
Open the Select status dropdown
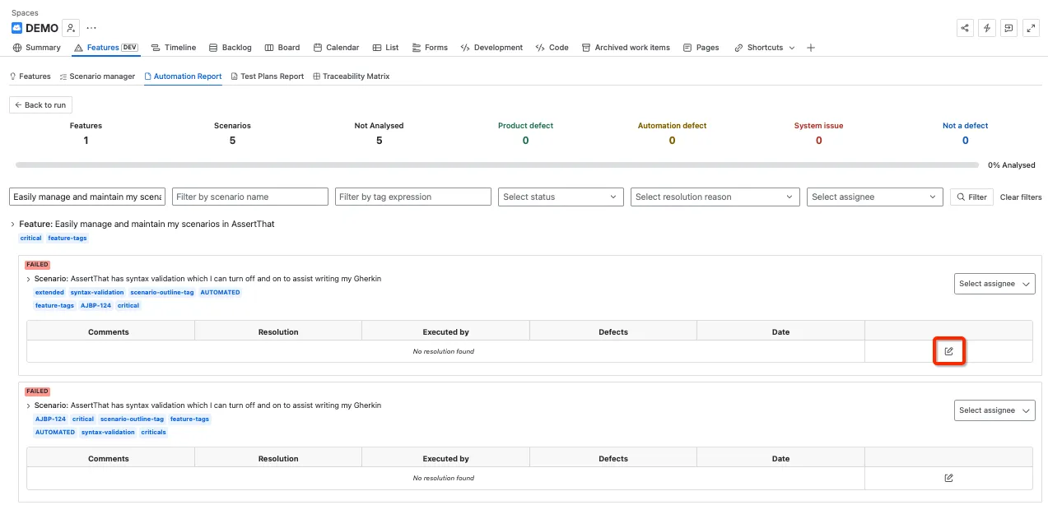[560, 197]
